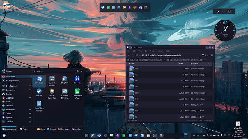Open the Session dropdown in the launcher
The image size is (248, 139).
coord(77,129)
